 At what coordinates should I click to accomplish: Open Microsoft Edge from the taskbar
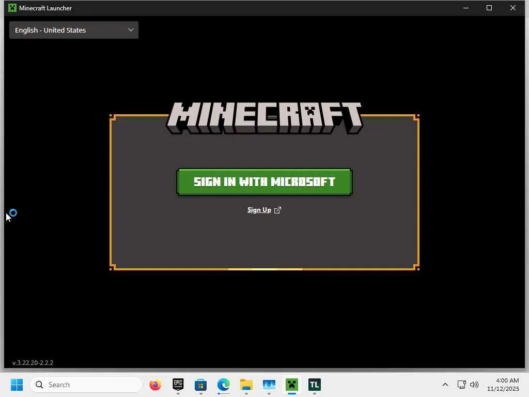[x=223, y=385]
